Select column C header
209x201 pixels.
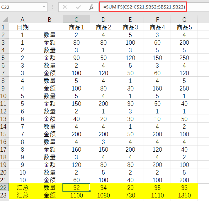pyautogui.click(x=77, y=19)
